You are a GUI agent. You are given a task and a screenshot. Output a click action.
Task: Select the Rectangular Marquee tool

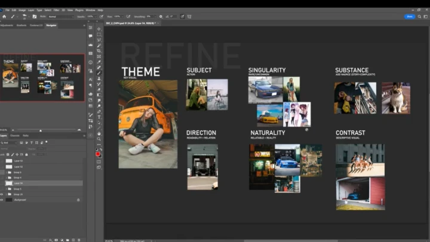pos(99,35)
